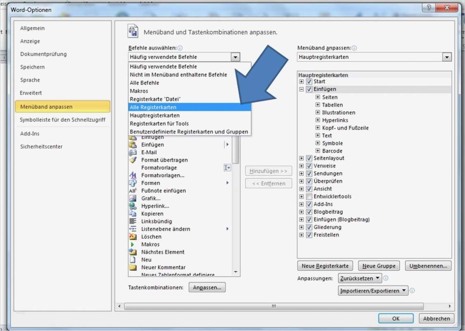
Task: Expand the Seiten group
Action: (317, 97)
